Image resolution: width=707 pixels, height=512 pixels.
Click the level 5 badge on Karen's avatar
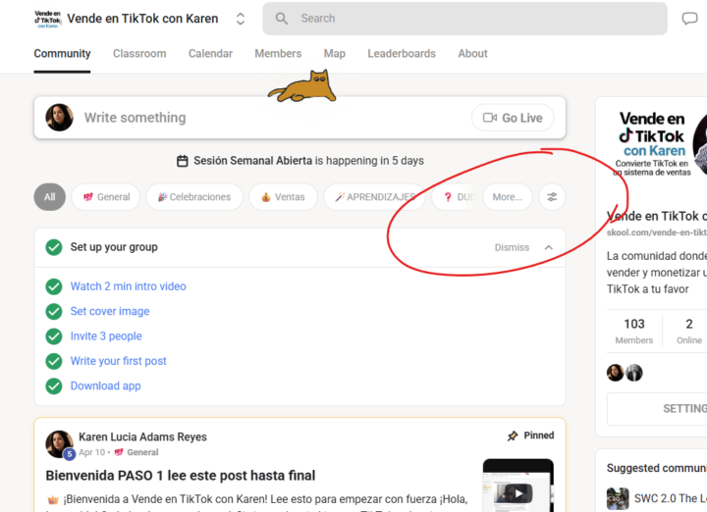click(x=69, y=454)
